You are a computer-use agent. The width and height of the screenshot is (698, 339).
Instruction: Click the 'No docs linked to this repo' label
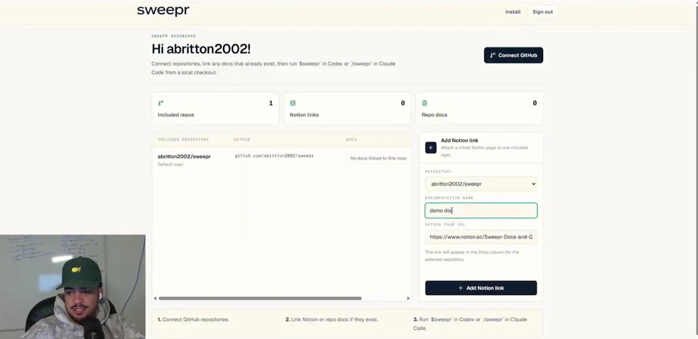click(x=378, y=158)
